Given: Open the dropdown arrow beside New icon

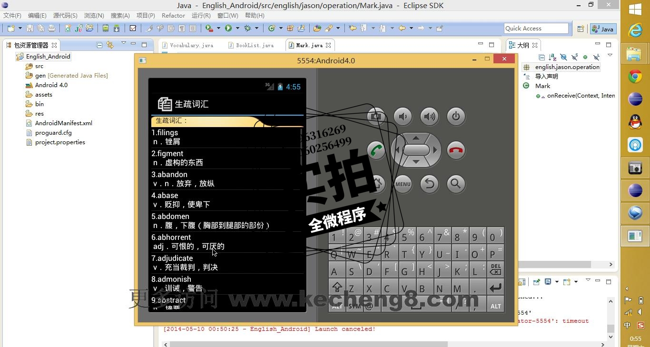Looking at the screenshot, I should pos(20,28).
